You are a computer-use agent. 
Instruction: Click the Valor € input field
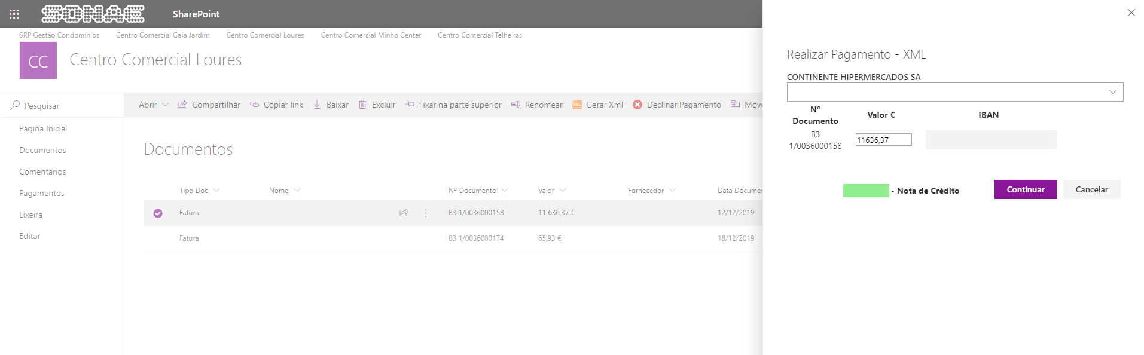tap(883, 140)
